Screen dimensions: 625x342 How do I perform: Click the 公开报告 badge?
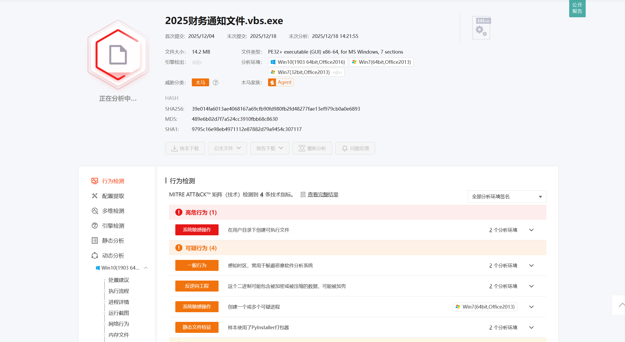[x=577, y=8]
